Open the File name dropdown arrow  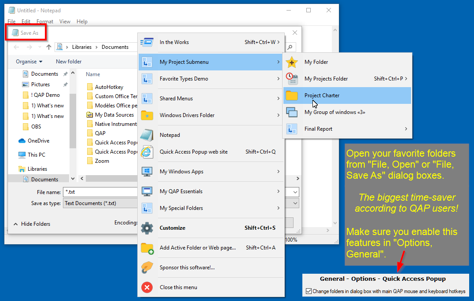pos(295,192)
